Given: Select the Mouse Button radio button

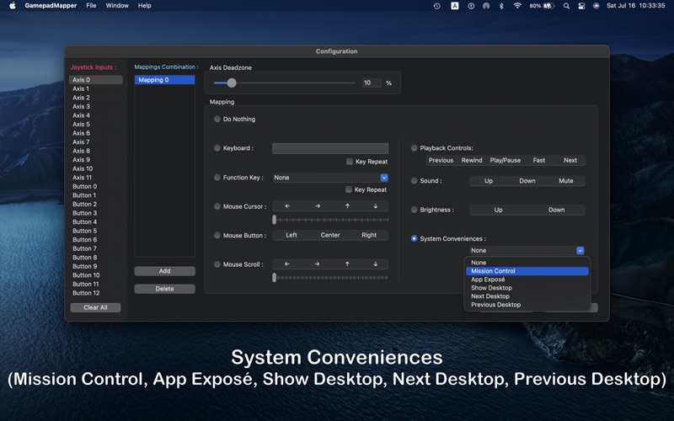Looking at the screenshot, I should [217, 236].
